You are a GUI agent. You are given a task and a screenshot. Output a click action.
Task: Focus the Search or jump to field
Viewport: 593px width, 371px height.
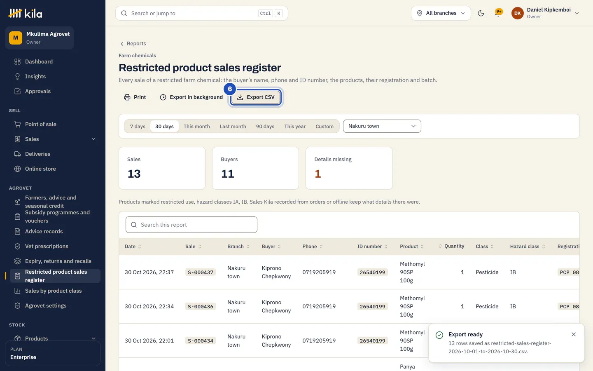coord(202,13)
